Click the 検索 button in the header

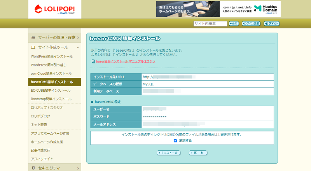pyautogui.click(x=234, y=24)
